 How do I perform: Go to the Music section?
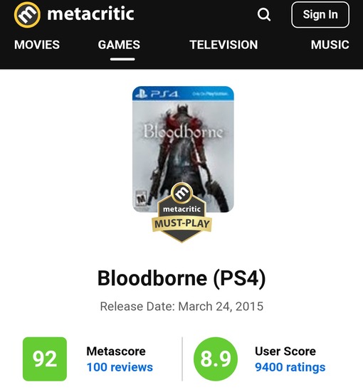pyautogui.click(x=330, y=45)
